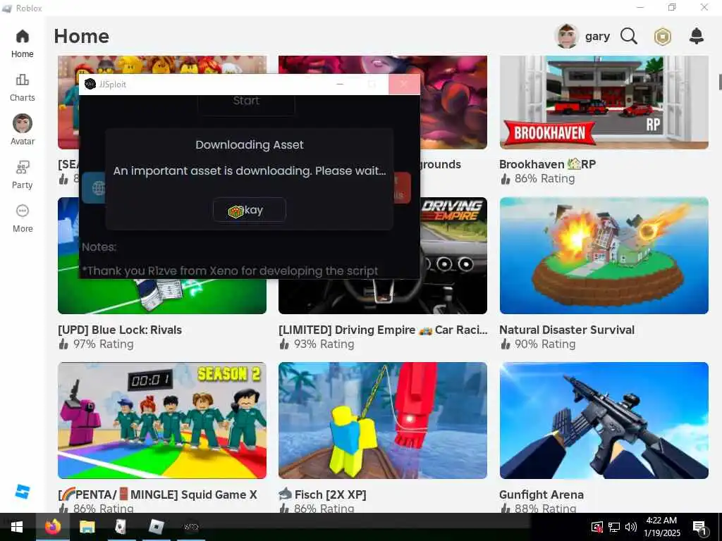Click the Fisch [2X XP] title
The width and height of the screenshot is (722, 541).
click(x=322, y=495)
